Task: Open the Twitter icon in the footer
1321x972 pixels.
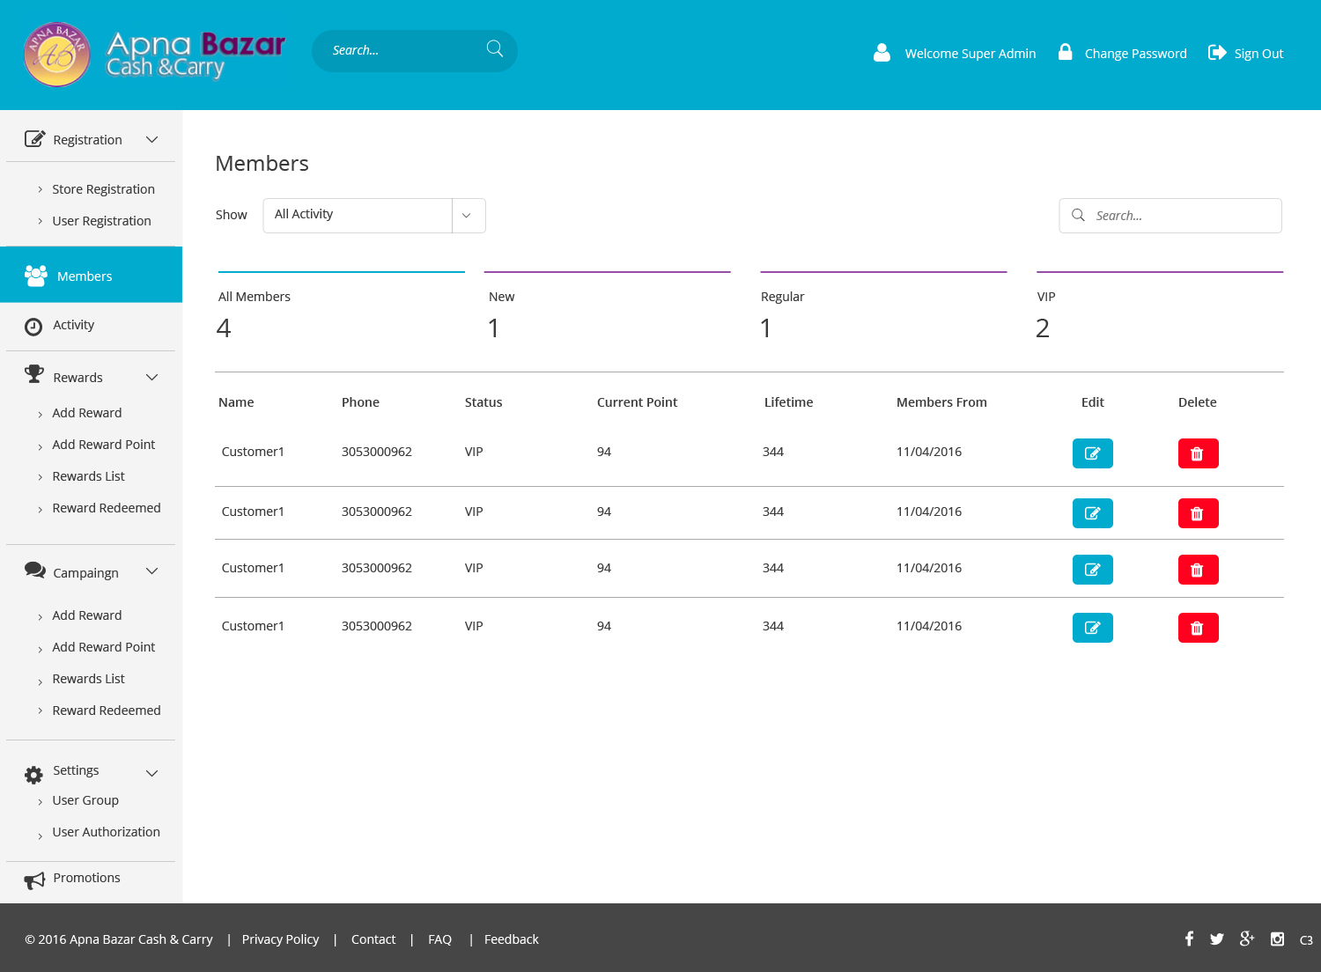Action: click(1216, 939)
